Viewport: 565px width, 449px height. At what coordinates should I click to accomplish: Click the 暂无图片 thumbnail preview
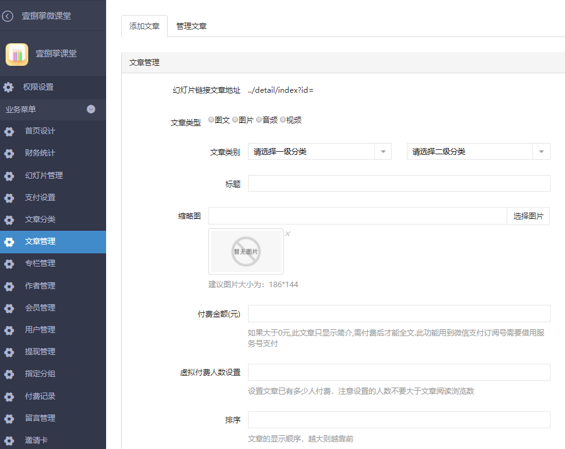pyautogui.click(x=246, y=251)
